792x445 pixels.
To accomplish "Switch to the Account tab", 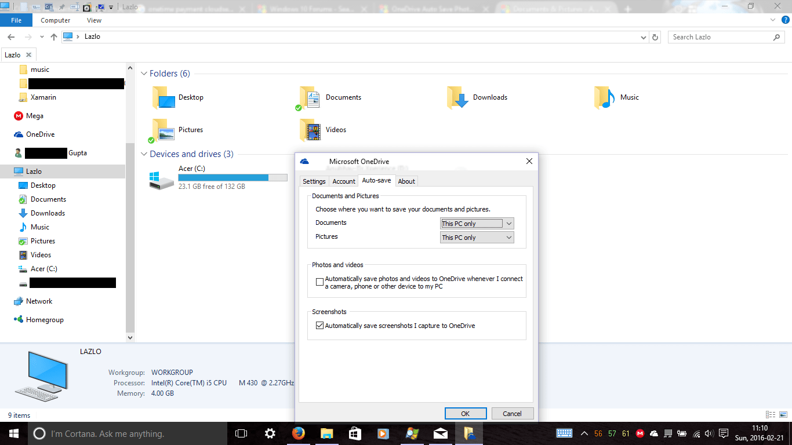I will click(343, 181).
